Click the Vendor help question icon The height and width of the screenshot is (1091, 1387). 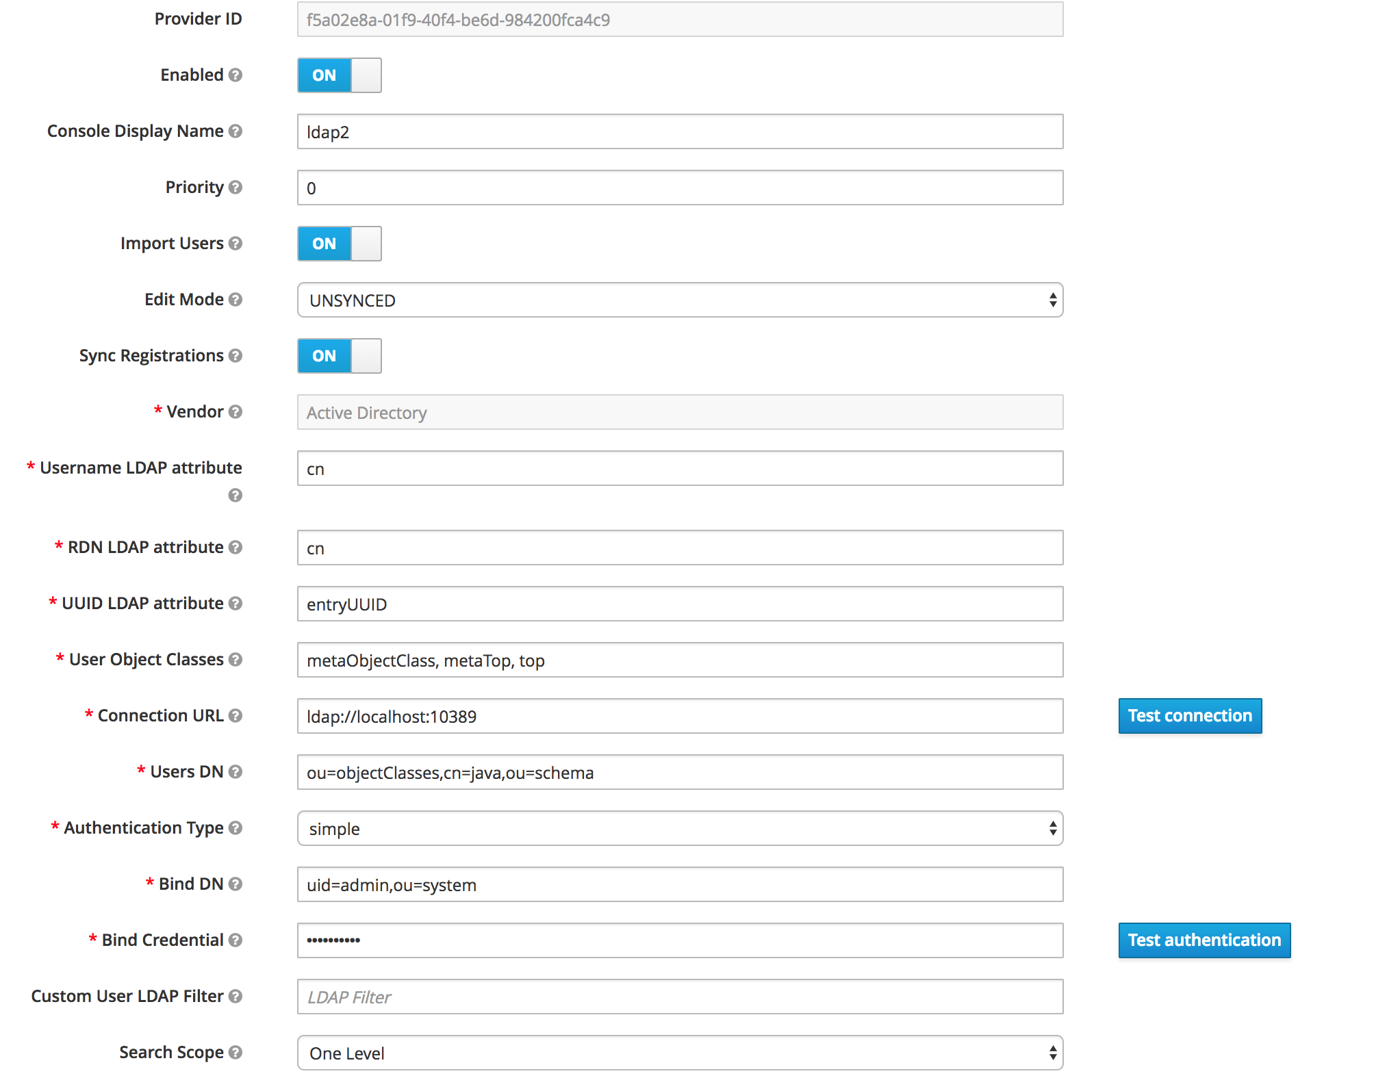click(236, 412)
